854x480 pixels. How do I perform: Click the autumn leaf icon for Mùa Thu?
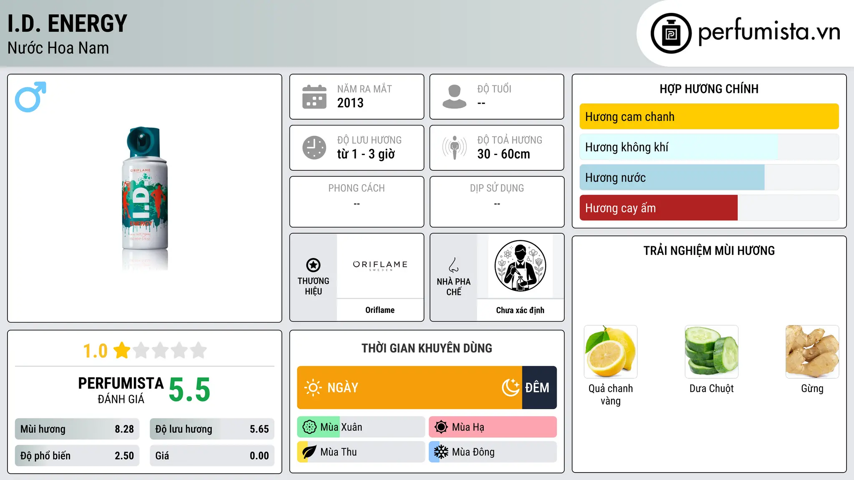click(x=309, y=452)
